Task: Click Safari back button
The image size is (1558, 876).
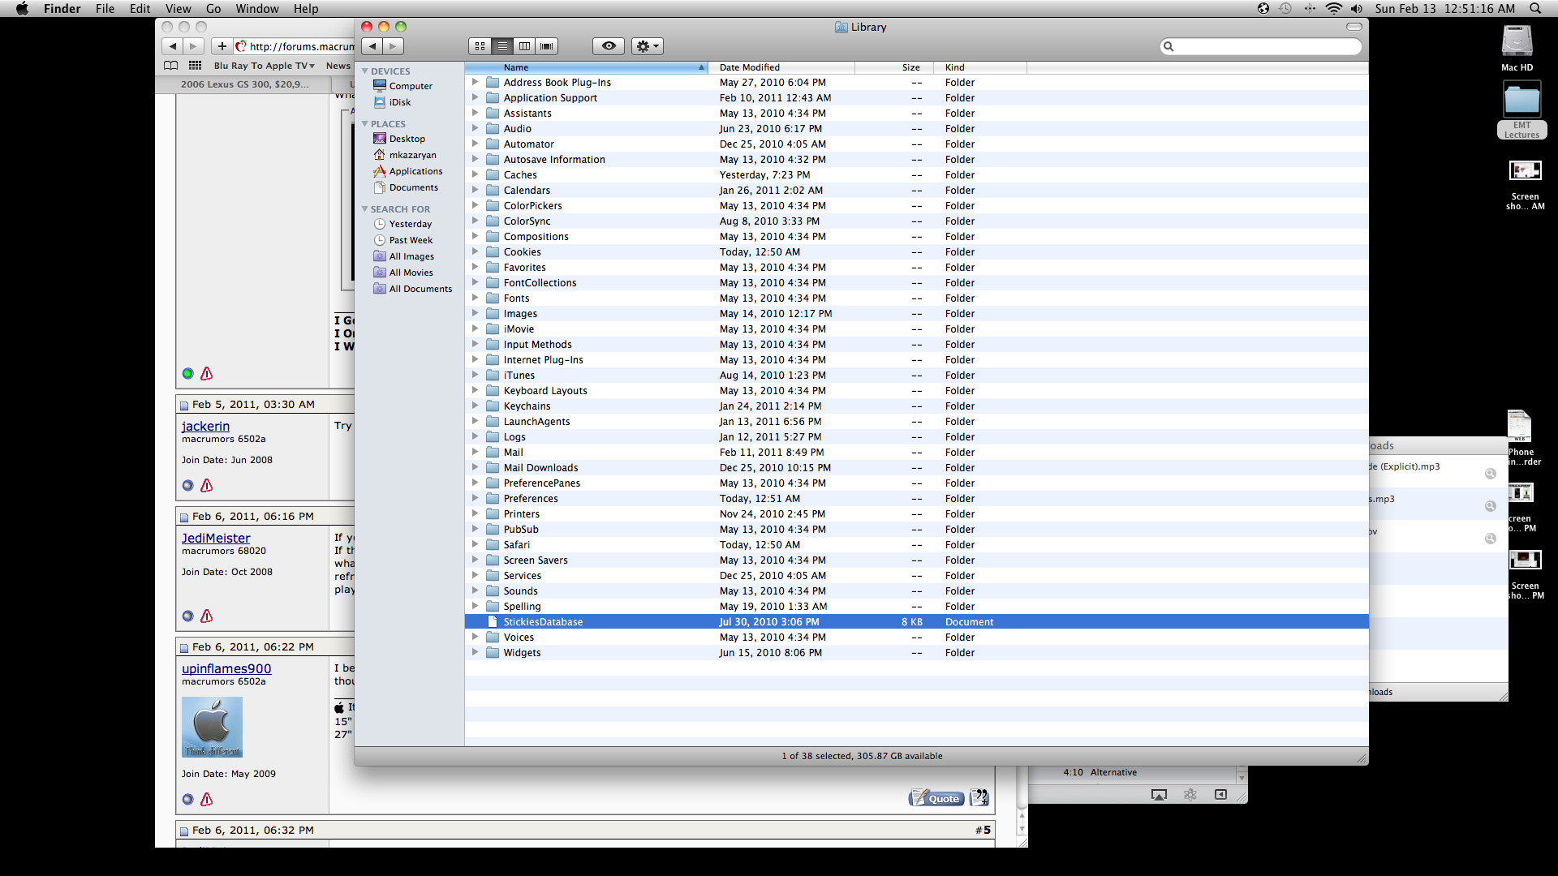Action: click(x=172, y=46)
